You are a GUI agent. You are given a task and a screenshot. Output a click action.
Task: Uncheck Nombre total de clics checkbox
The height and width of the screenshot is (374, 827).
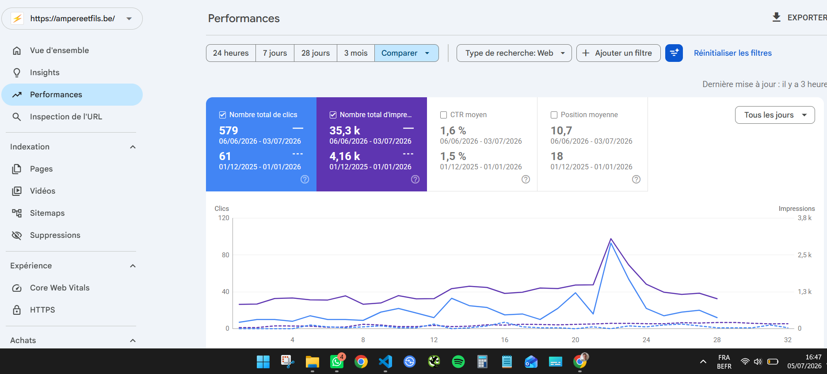point(223,115)
